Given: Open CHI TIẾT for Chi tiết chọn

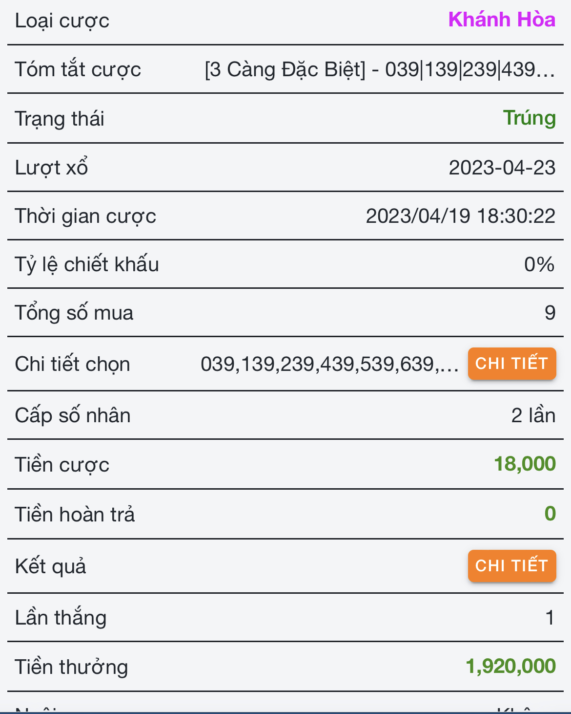Looking at the screenshot, I should (x=511, y=364).
